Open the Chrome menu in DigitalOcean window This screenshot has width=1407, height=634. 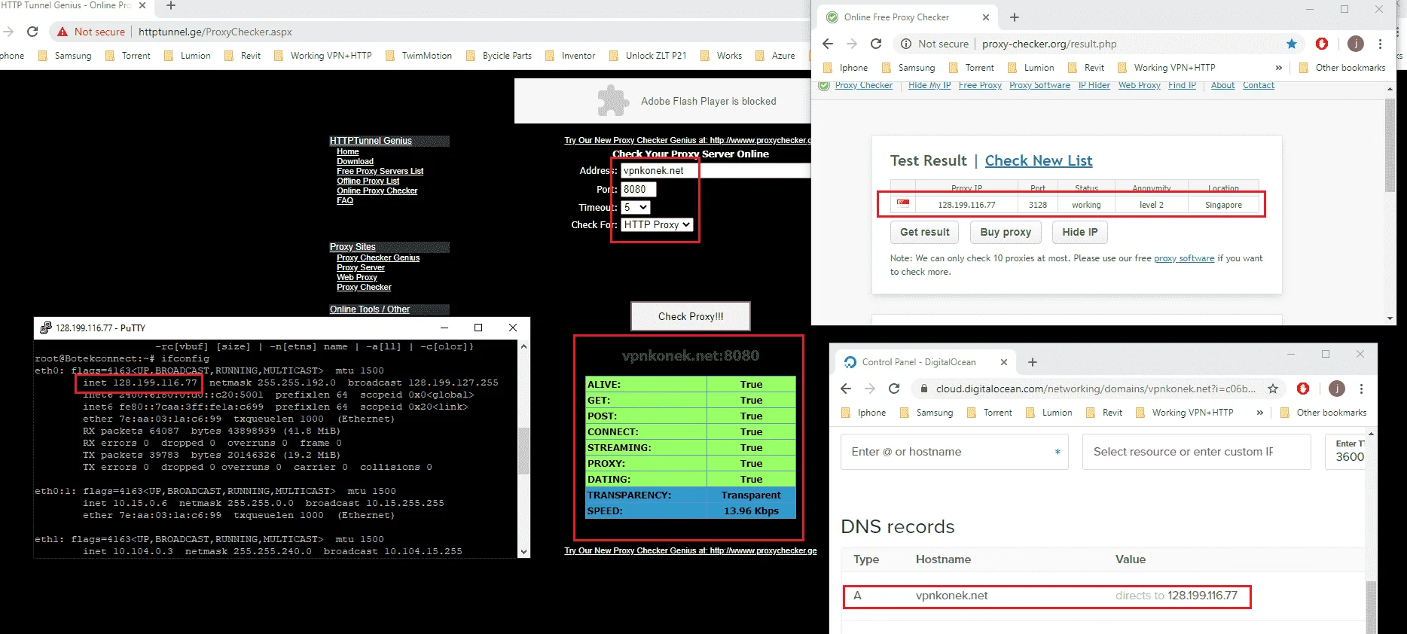(x=1361, y=389)
